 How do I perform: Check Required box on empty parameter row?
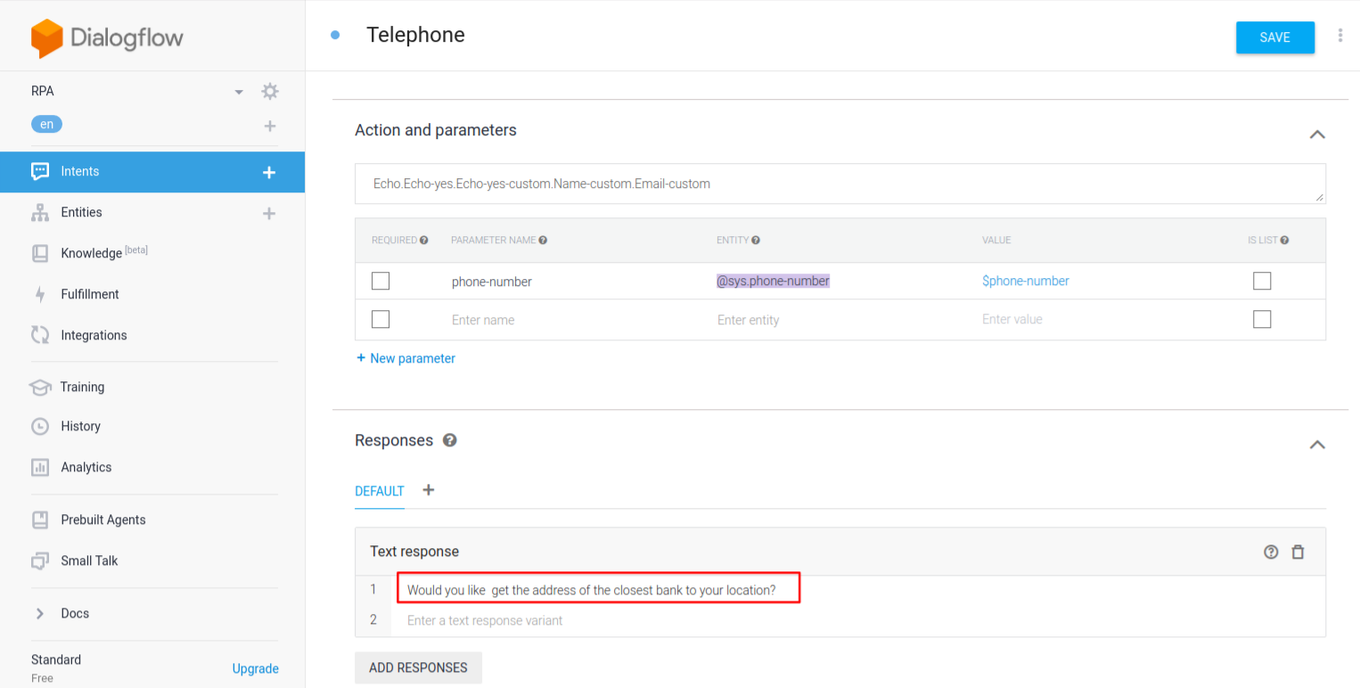point(381,319)
